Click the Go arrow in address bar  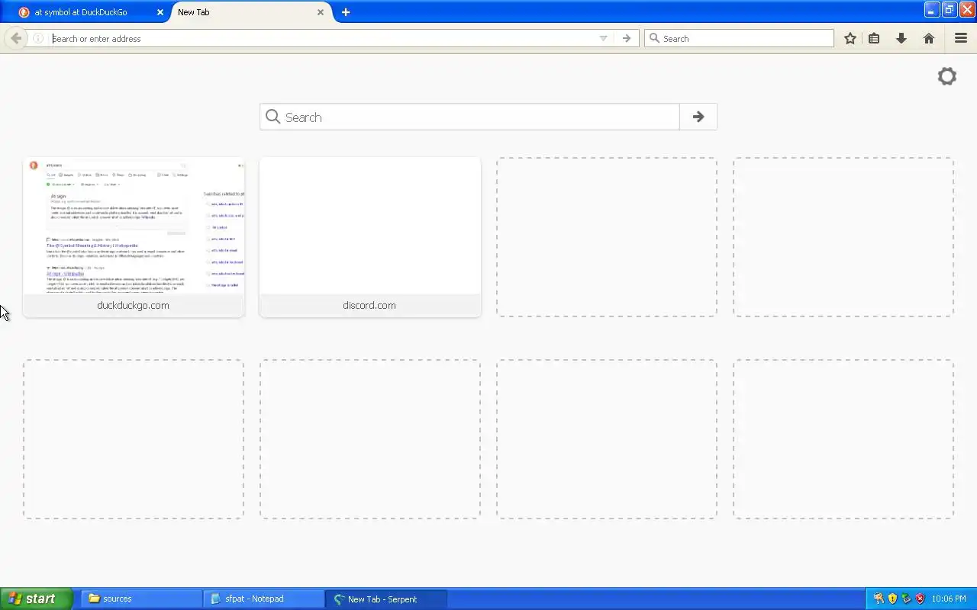[x=627, y=38]
